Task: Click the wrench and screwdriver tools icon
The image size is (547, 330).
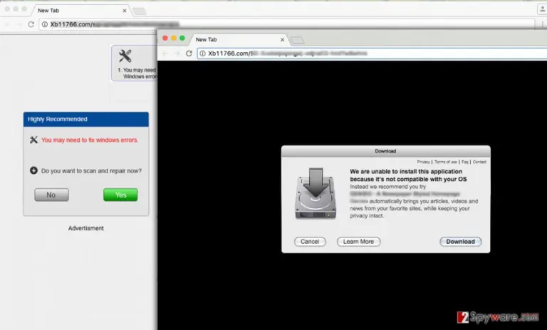Action: 125,56
